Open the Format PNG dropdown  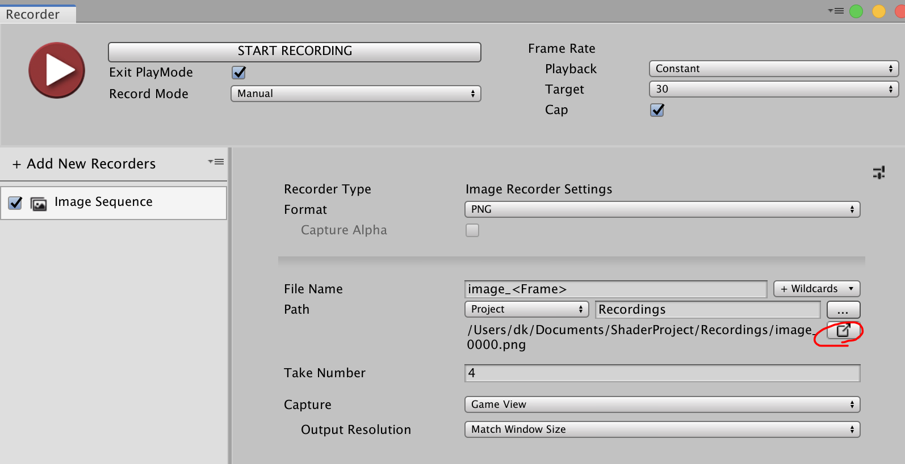point(662,209)
